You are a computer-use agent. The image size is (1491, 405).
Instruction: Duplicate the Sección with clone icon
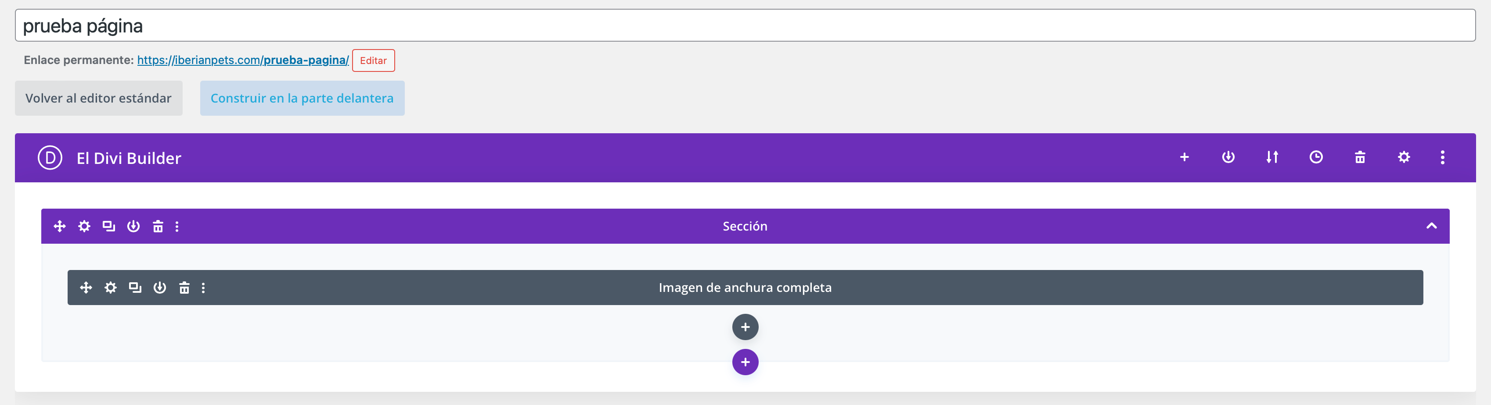109,226
